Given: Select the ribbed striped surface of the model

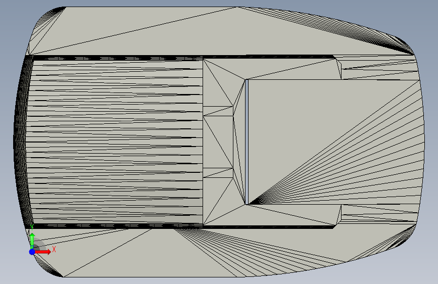Looking at the screenshot, I should coord(116,142).
